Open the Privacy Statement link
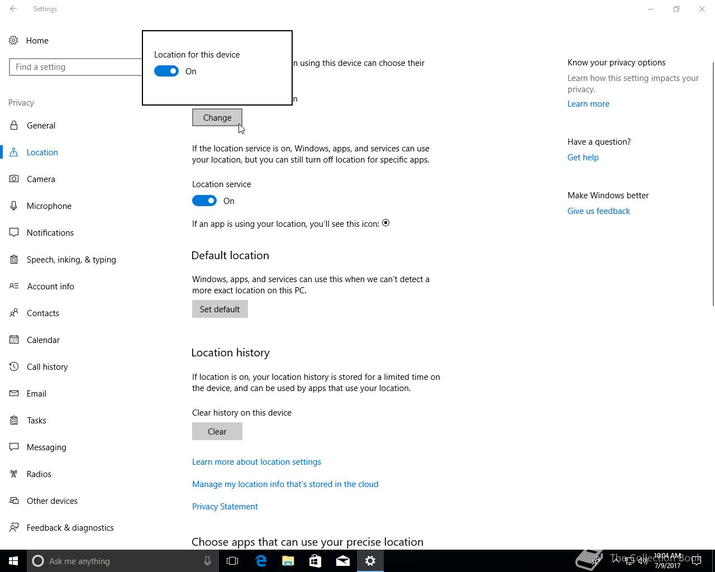715x572 pixels. pyautogui.click(x=225, y=507)
